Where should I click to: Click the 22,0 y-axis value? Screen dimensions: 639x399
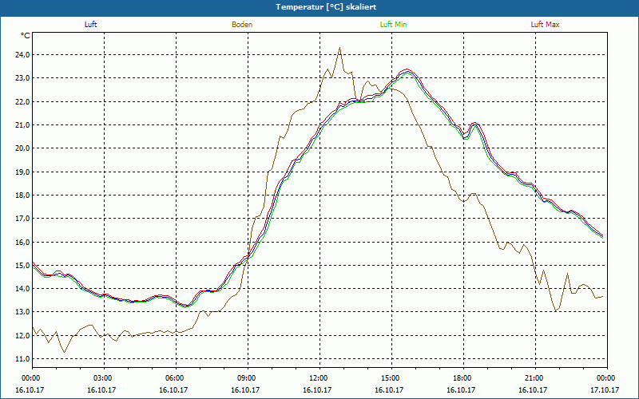[x=23, y=101]
